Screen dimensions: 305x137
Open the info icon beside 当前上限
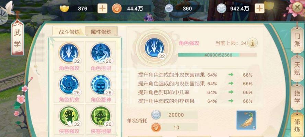(253, 43)
